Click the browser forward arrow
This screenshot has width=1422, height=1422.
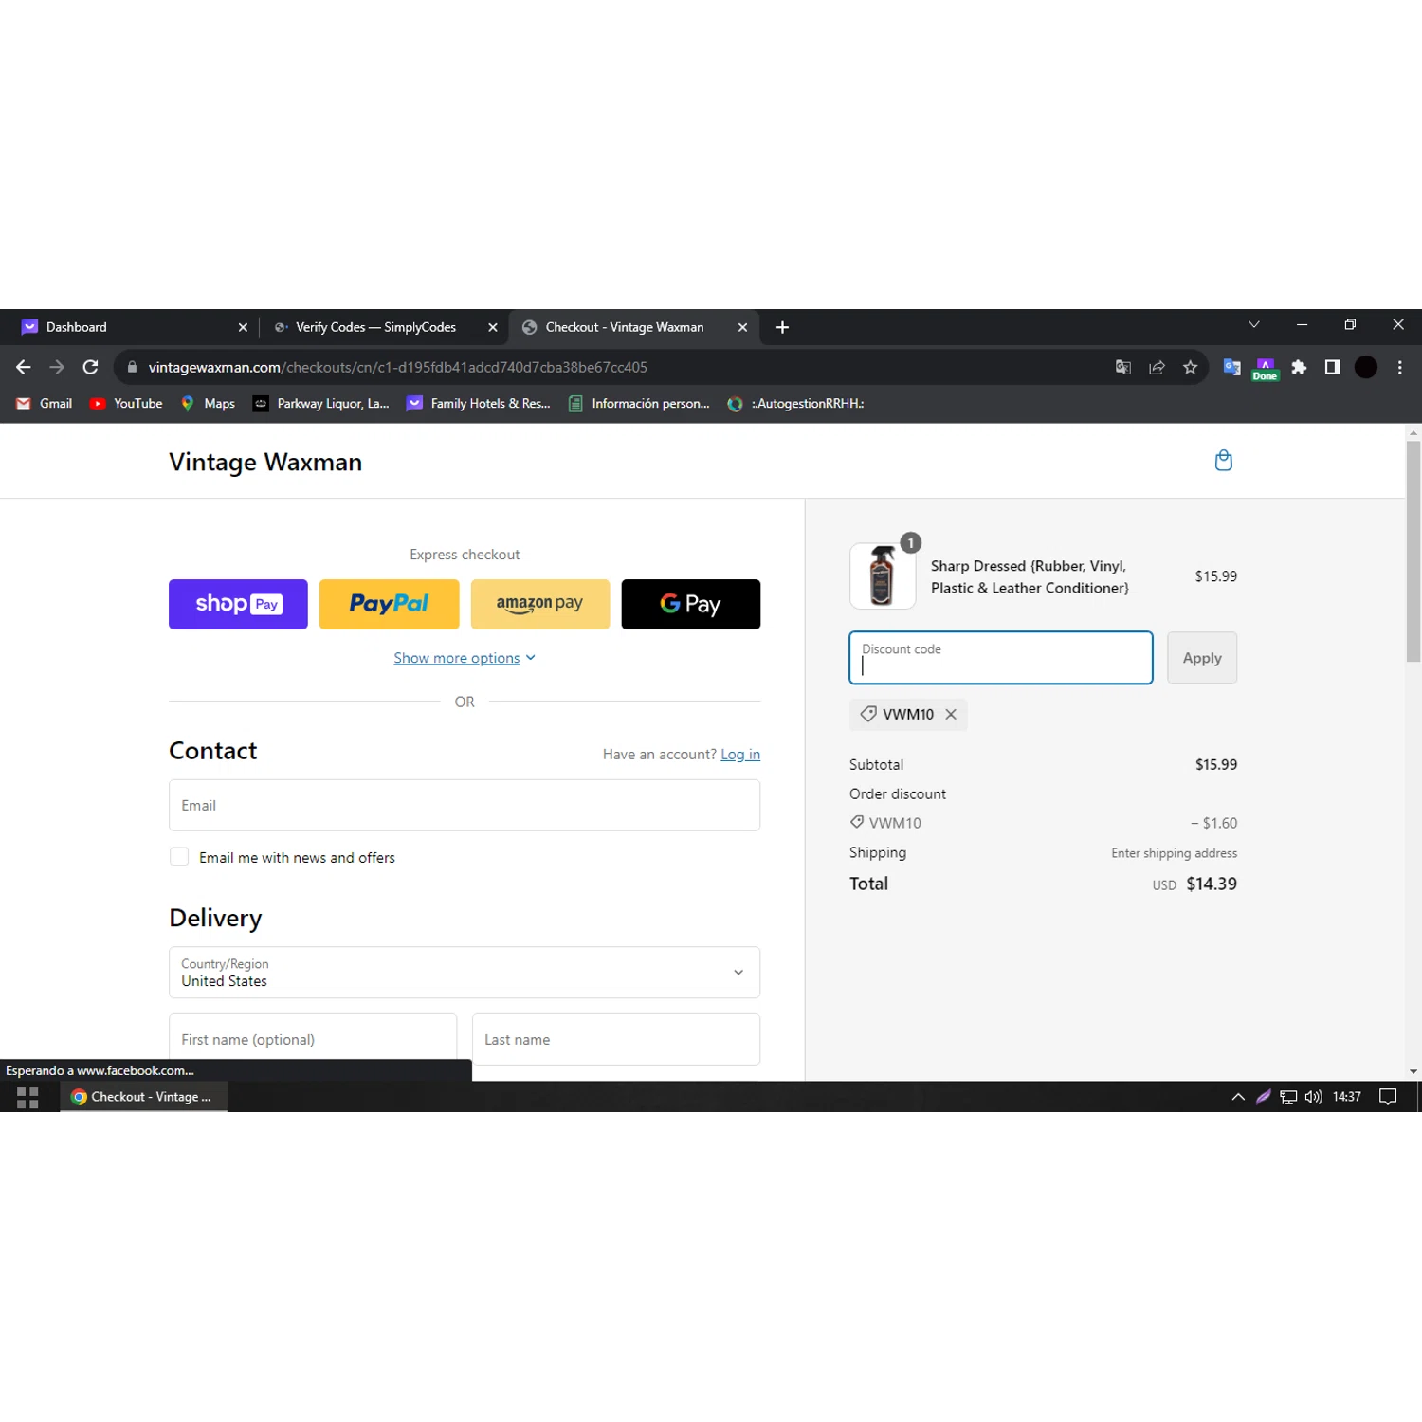(x=57, y=367)
